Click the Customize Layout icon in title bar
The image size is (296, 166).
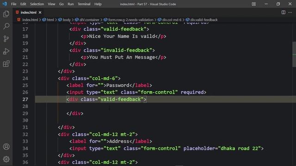pos(254,4)
